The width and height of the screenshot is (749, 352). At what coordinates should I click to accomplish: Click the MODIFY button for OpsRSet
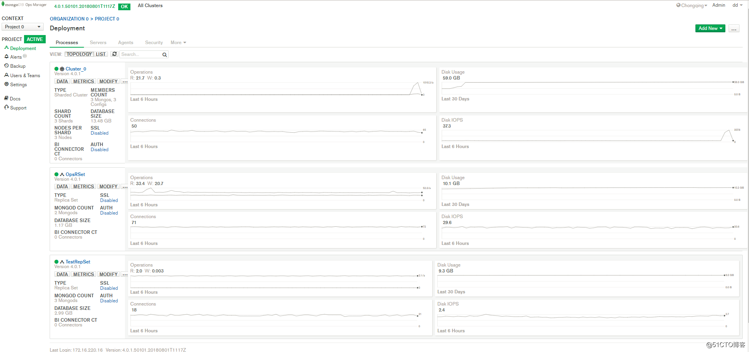(x=108, y=187)
